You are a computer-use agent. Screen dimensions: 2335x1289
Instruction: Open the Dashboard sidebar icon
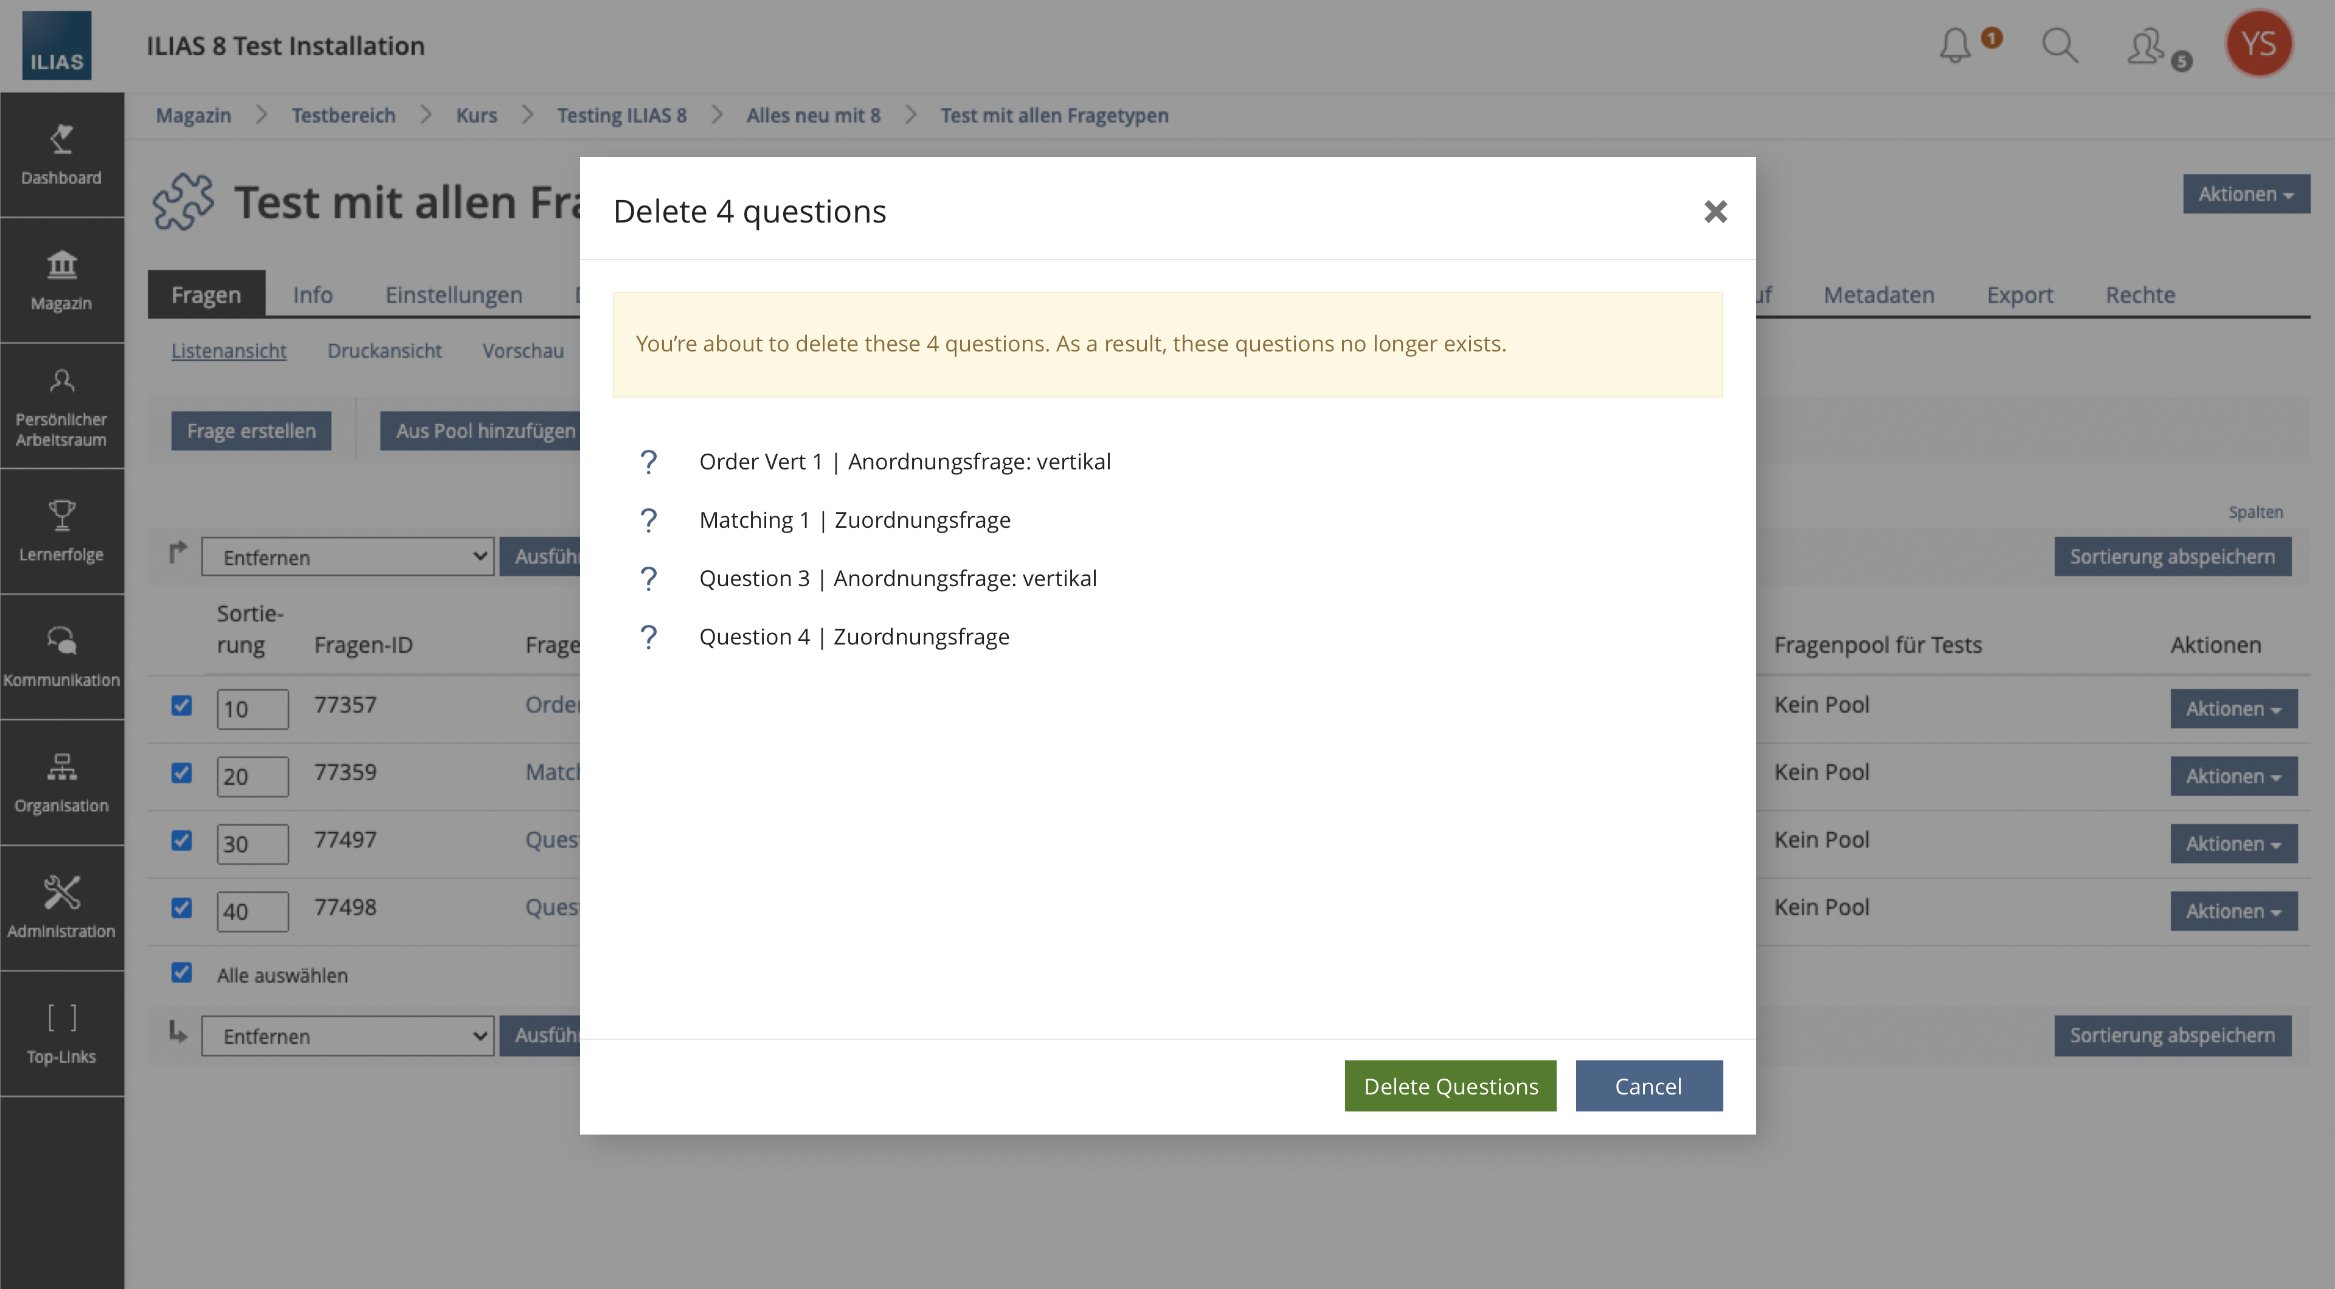point(61,154)
